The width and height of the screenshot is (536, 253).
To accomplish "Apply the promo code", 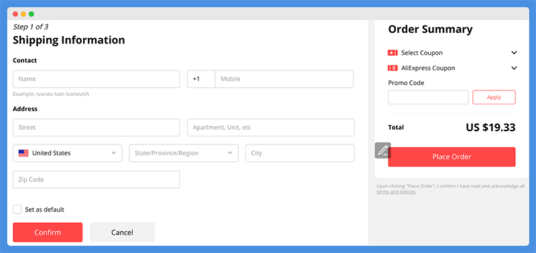I will coord(494,97).
